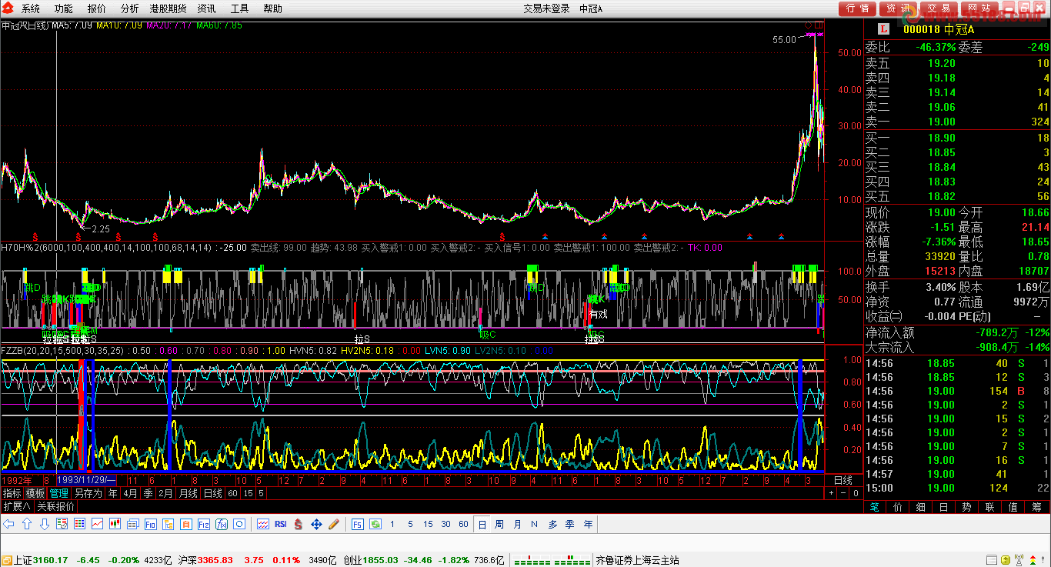Click the wavy indicator lines icon
This screenshot has height=567, width=1051.
263,524
